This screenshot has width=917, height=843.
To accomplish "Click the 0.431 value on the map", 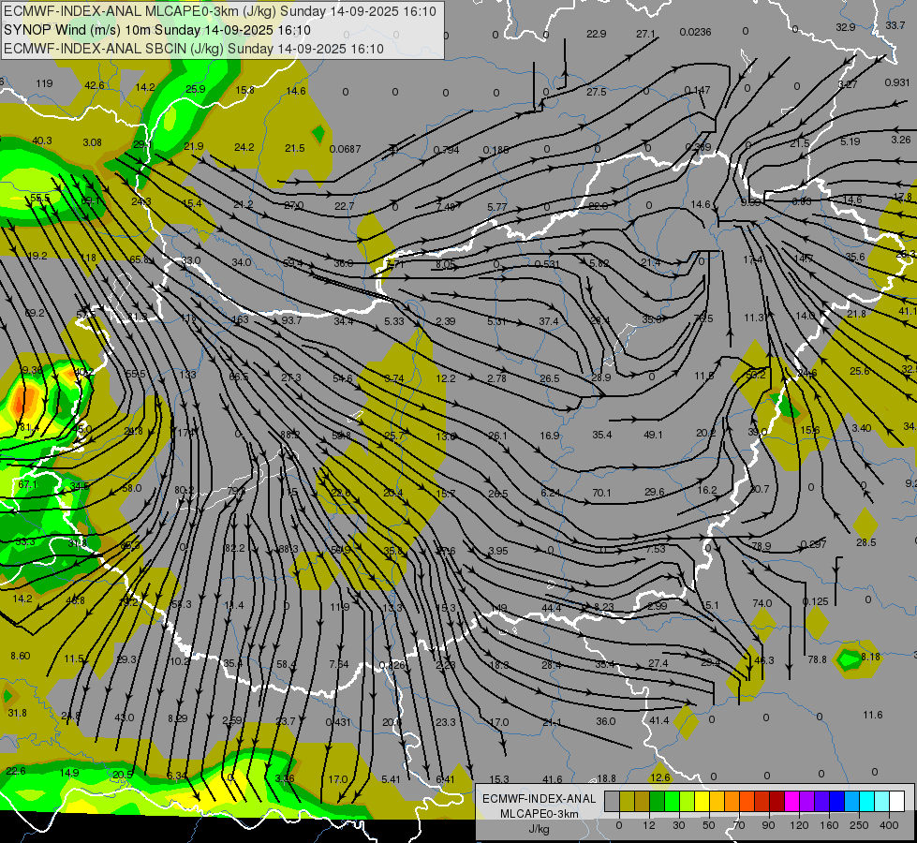I will [337, 722].
